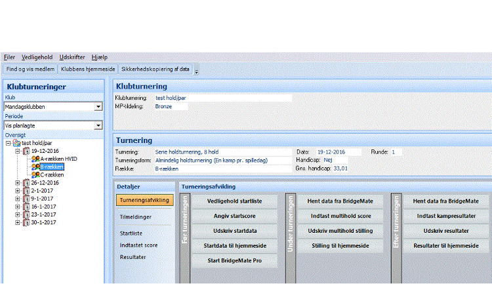This screenshot has width=492, height=284.
Task: Click Sikkerhedskopiering af data in the toolbar
Action: click(x=155, y=68)
